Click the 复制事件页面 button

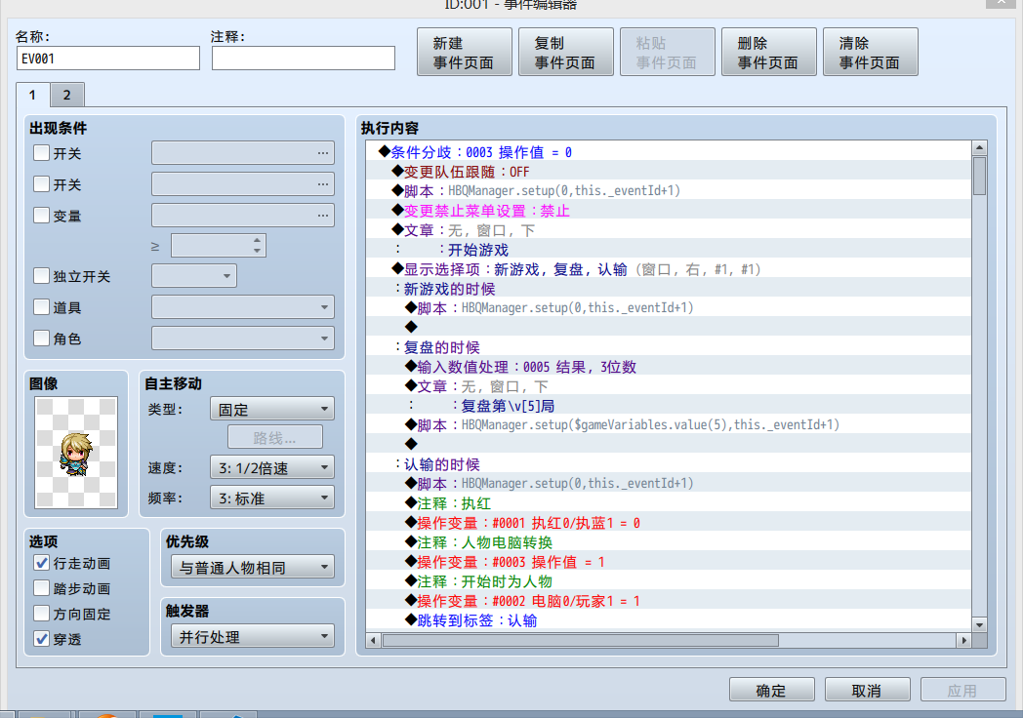565,52
